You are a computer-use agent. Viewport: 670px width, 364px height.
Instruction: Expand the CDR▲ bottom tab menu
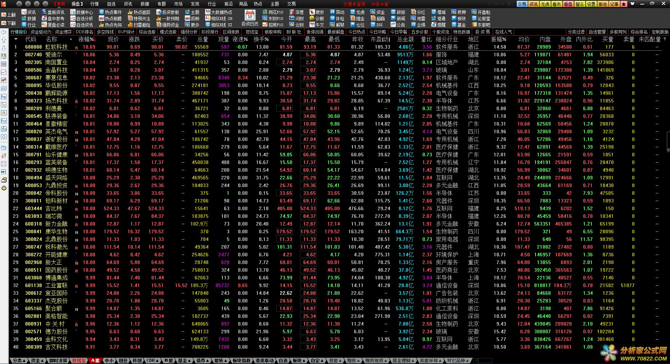coord(152,361)
